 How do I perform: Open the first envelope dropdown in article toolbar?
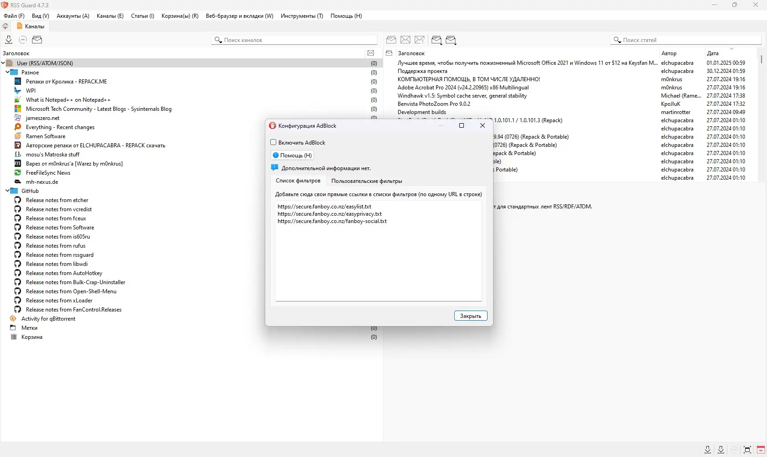pyautogui.click(x=436, y=40)
